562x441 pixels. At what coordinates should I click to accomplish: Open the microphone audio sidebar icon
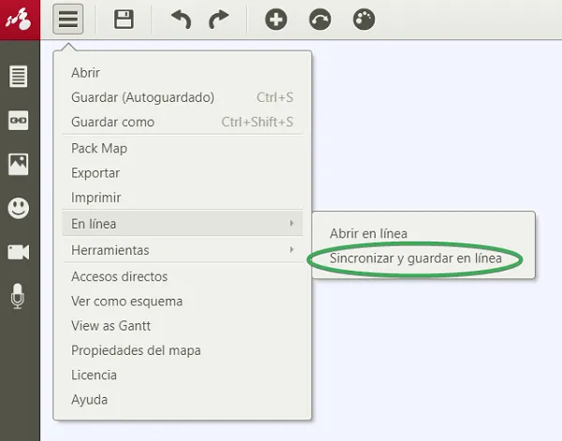pyautogui.click(x=18, y=296)
